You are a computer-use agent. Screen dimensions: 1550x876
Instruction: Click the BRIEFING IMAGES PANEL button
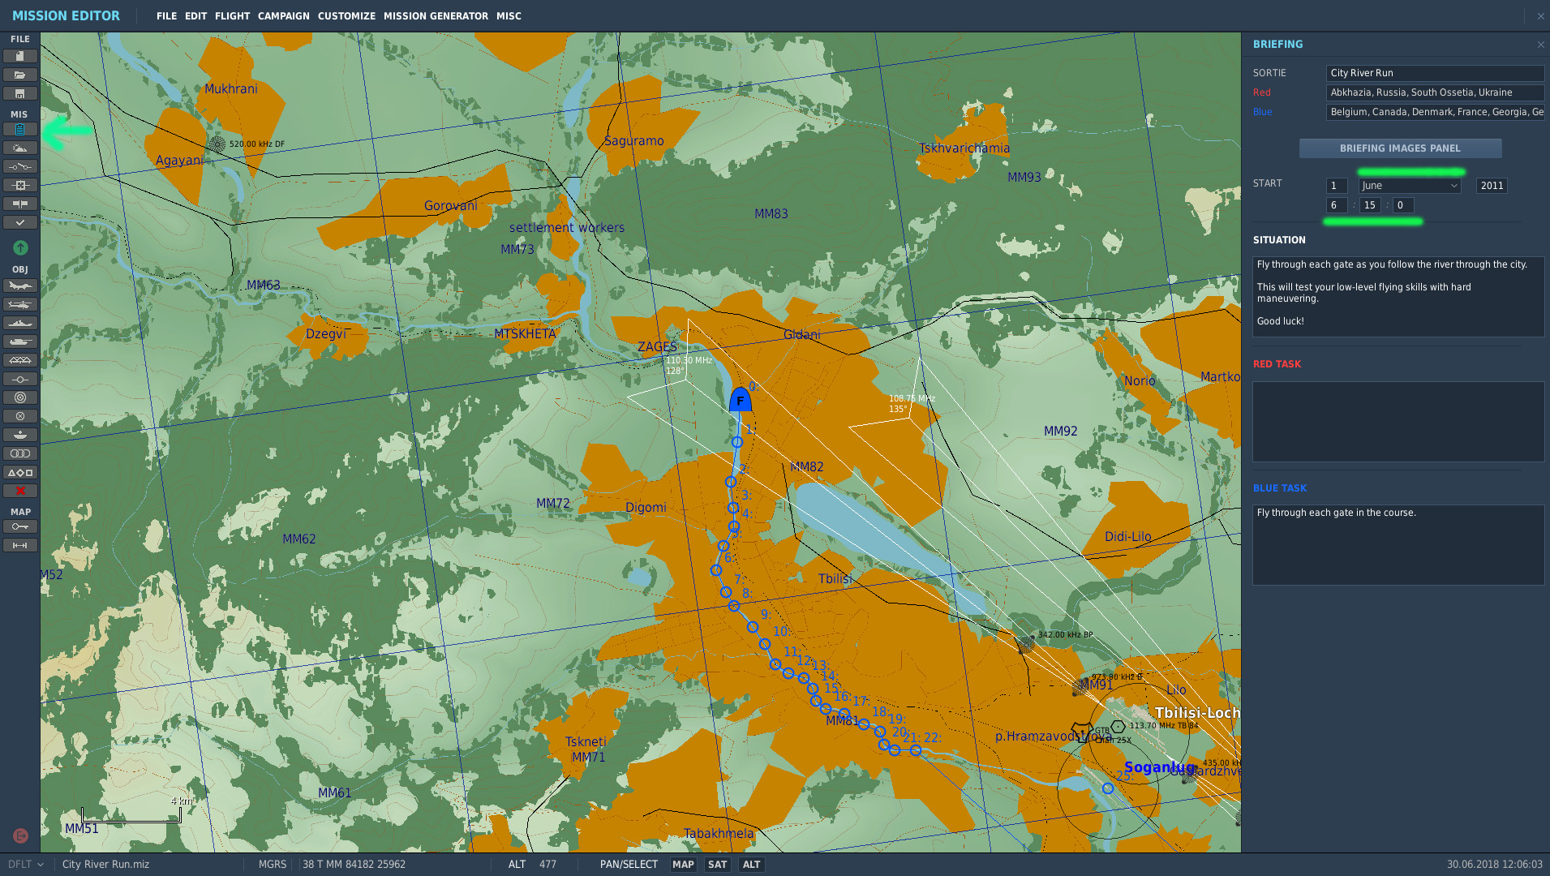(x=1400, y=148)
